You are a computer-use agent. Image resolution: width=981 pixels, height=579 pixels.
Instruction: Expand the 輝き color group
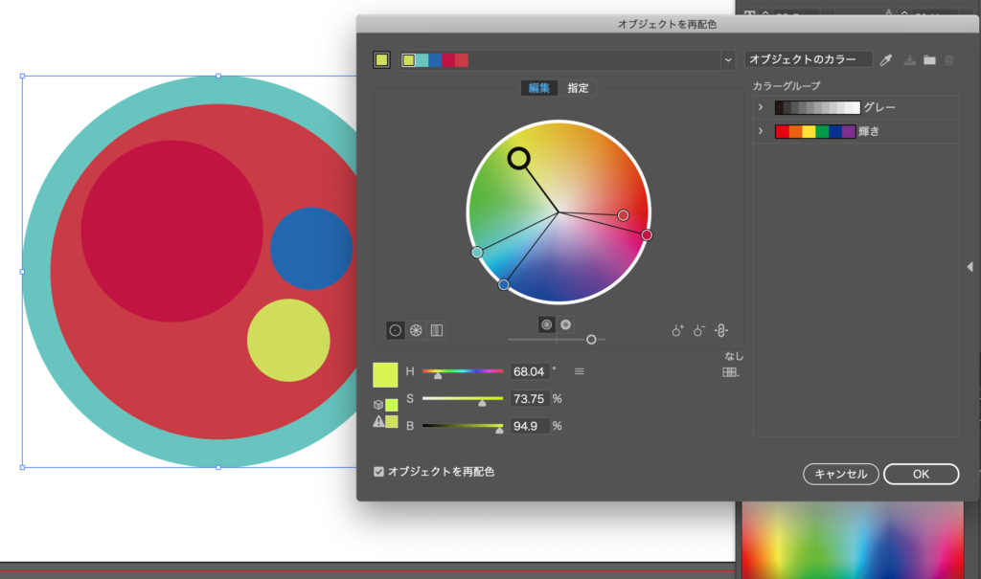tap(760, 131)
